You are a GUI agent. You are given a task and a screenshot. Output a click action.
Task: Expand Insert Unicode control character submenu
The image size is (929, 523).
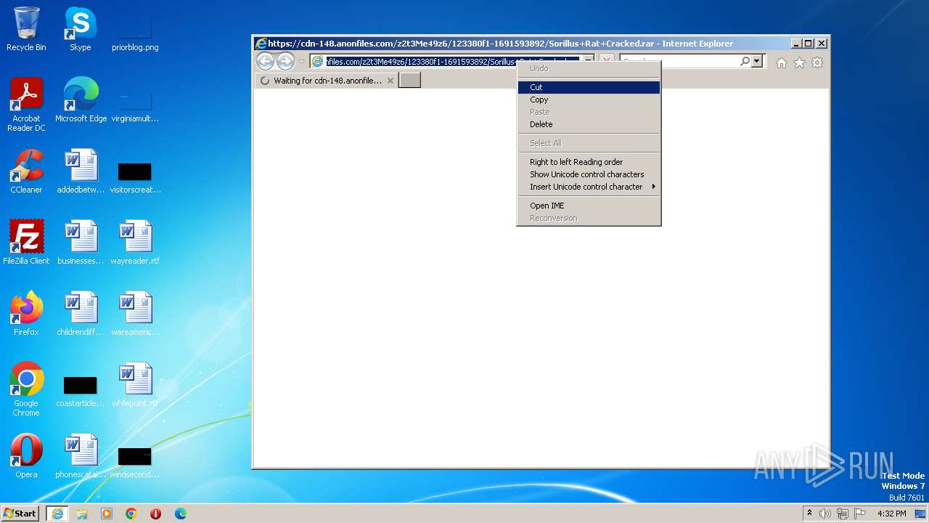pyautogui.click(x=589, y=187)
